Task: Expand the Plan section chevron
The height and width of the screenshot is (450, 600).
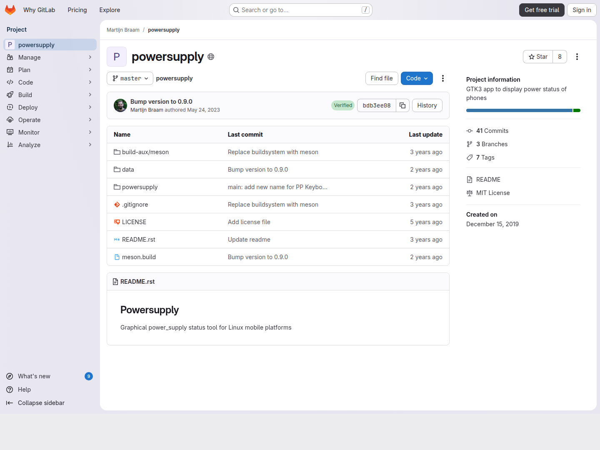Action: pyautogui.click(x=90, y=70)
